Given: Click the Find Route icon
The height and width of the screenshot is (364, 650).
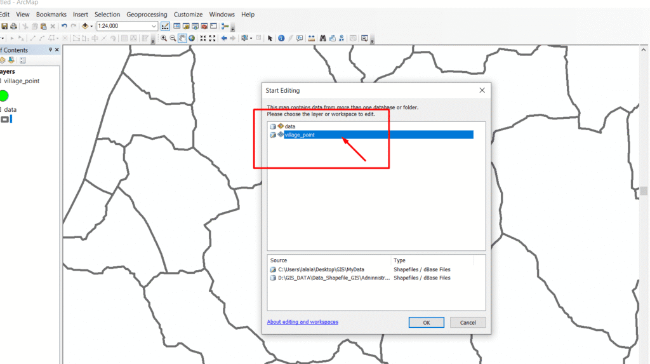Looking at the screenshot, I should 333,38.
